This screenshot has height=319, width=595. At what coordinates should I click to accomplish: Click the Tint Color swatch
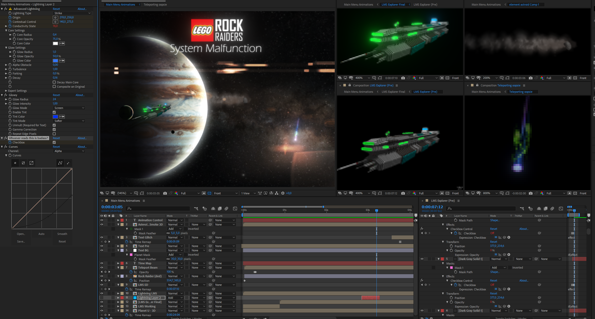pyautogui.click(x=55, y=117)
